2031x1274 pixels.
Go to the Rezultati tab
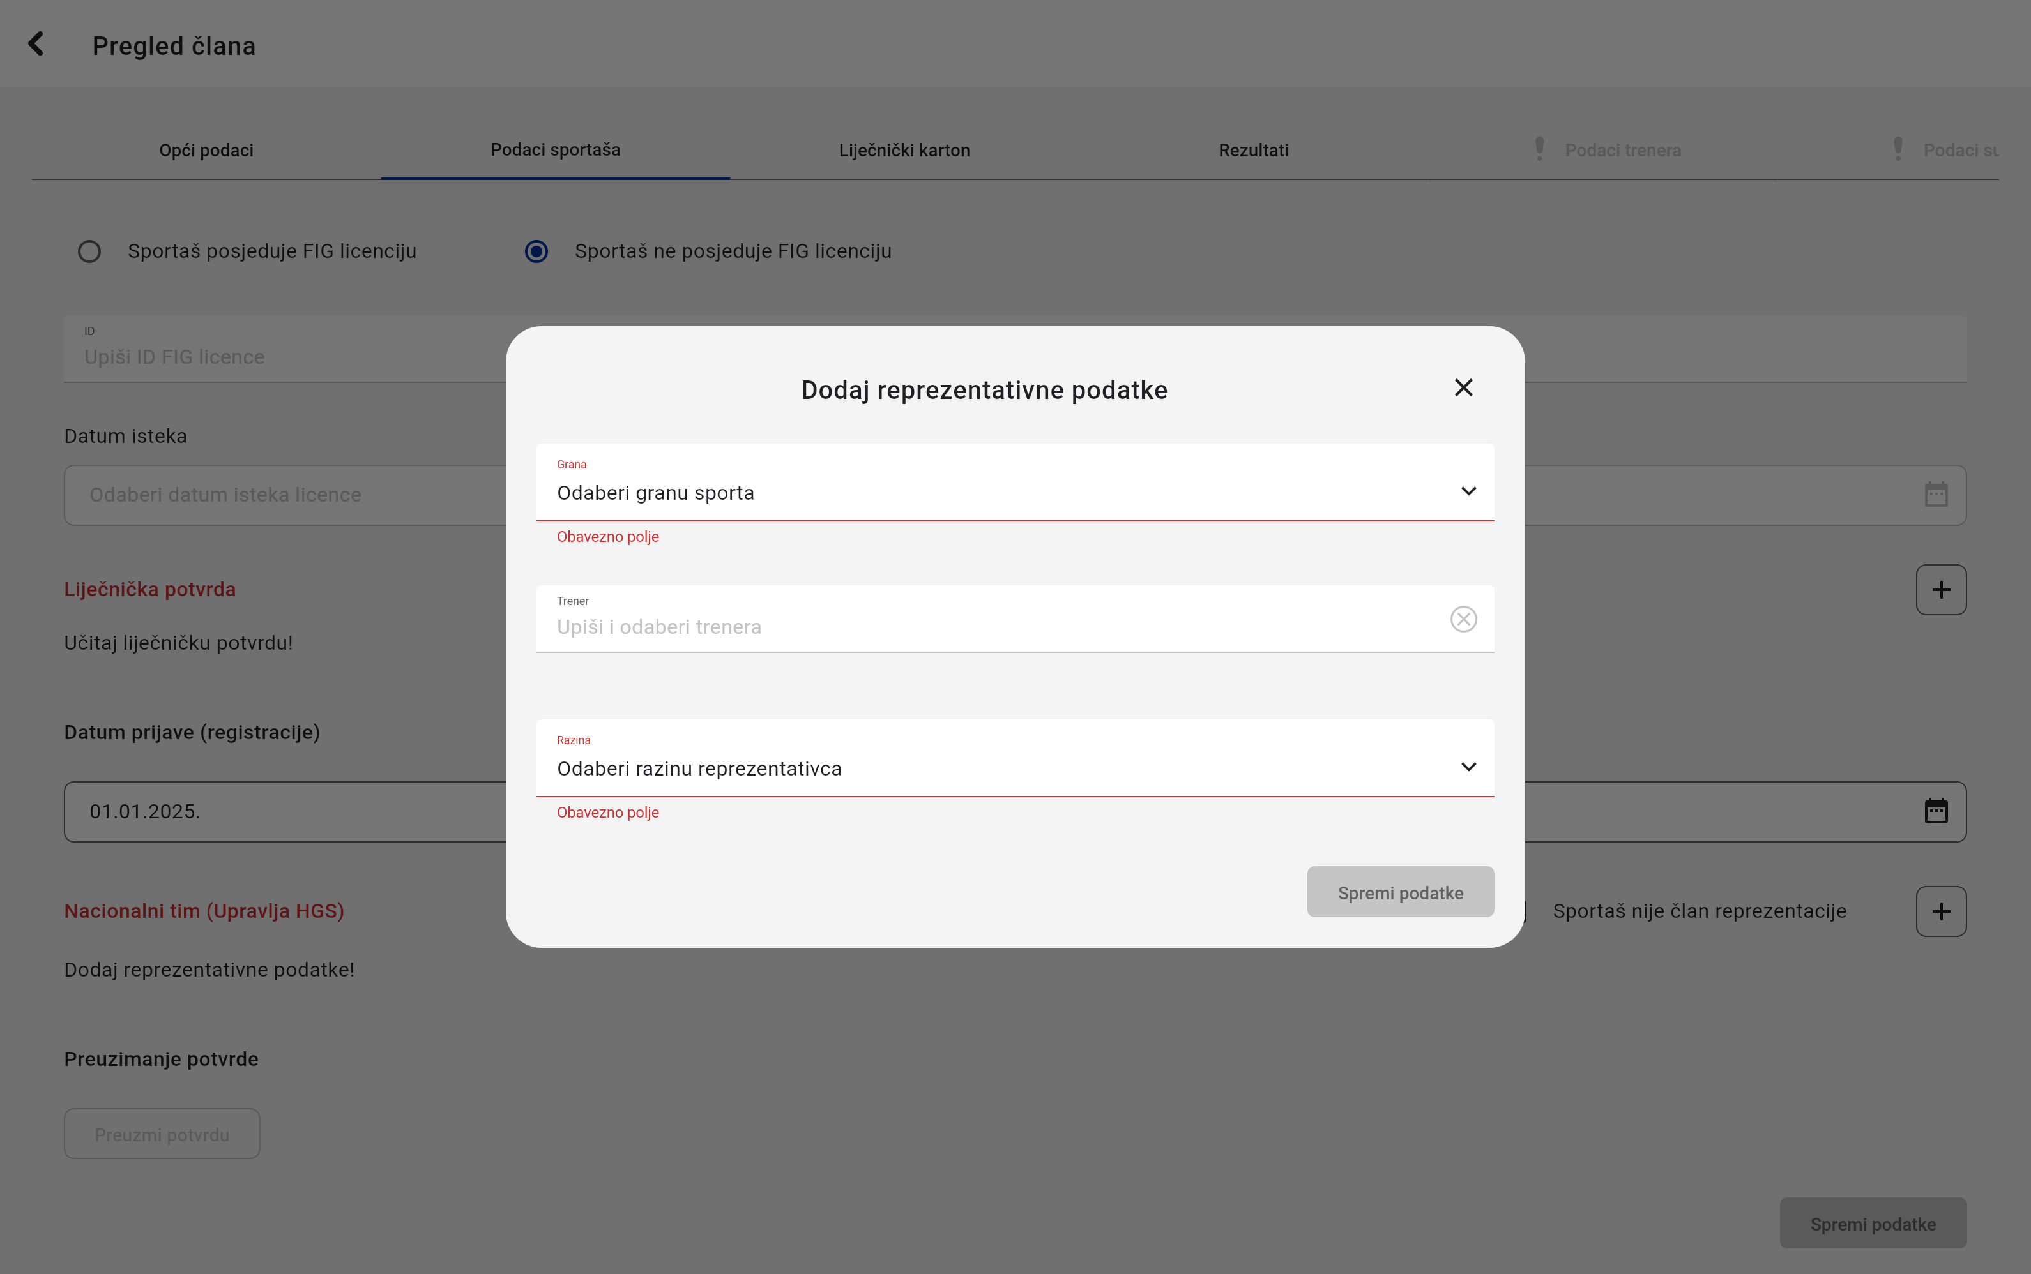[1253, 150]
